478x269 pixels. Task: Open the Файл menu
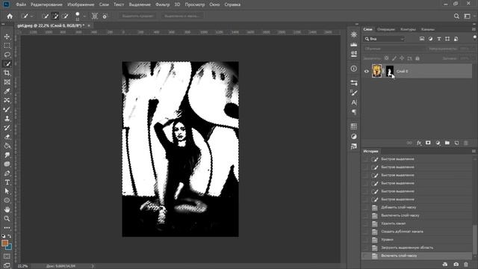coord(21,4)
